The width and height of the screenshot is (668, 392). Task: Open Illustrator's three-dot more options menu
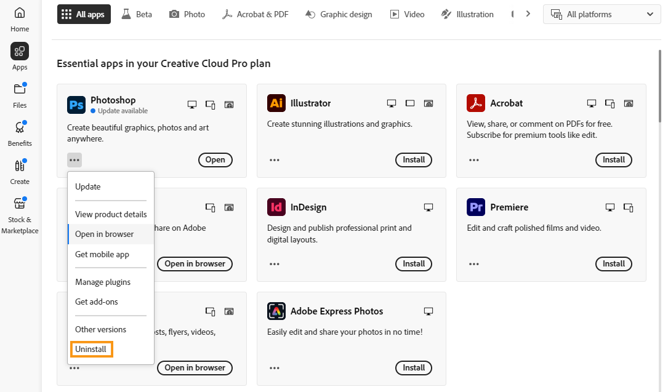275,160
